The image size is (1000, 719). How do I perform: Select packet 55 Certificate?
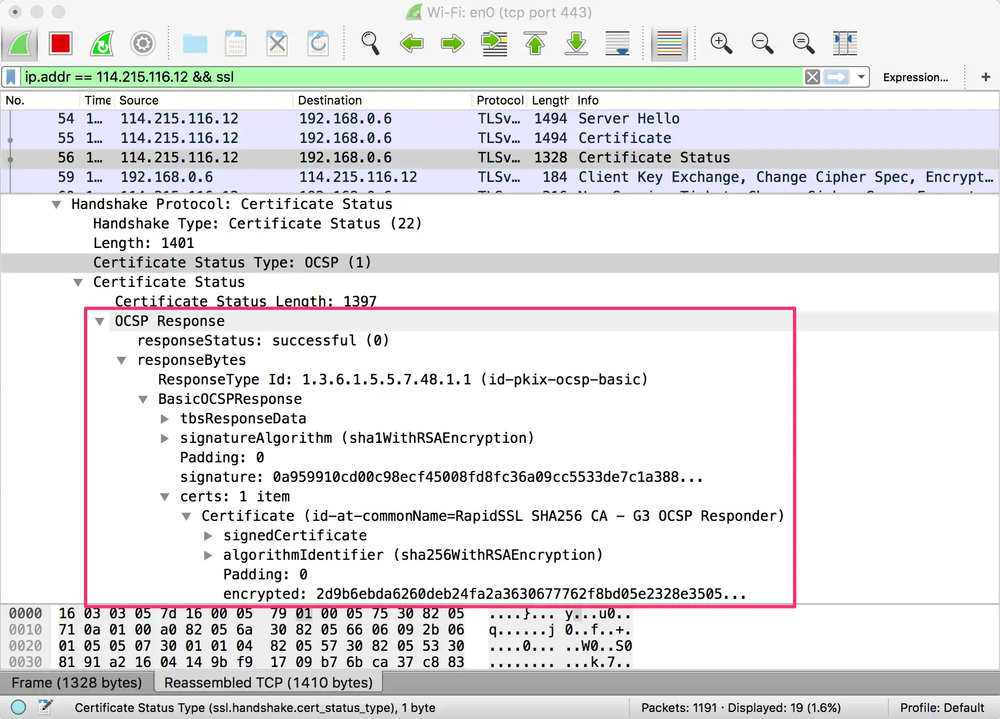tap(499, 138)
